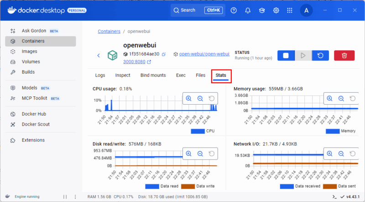
Task: Open Docker Hub in the sidebar
Action: (41, 114)
